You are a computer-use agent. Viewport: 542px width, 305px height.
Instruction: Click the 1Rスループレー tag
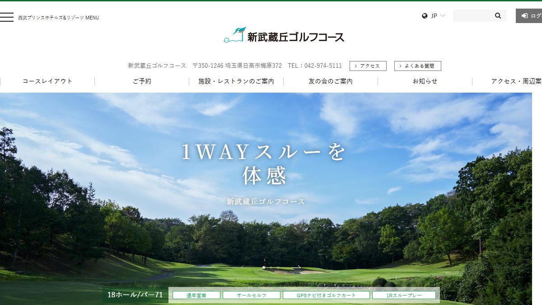click(404, 295)
